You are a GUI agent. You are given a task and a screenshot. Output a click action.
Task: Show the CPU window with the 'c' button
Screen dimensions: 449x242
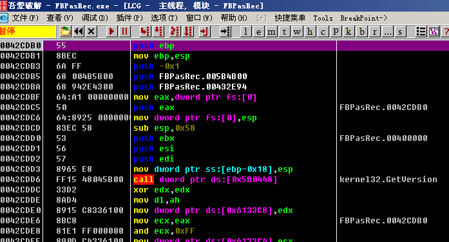point(323,31)
